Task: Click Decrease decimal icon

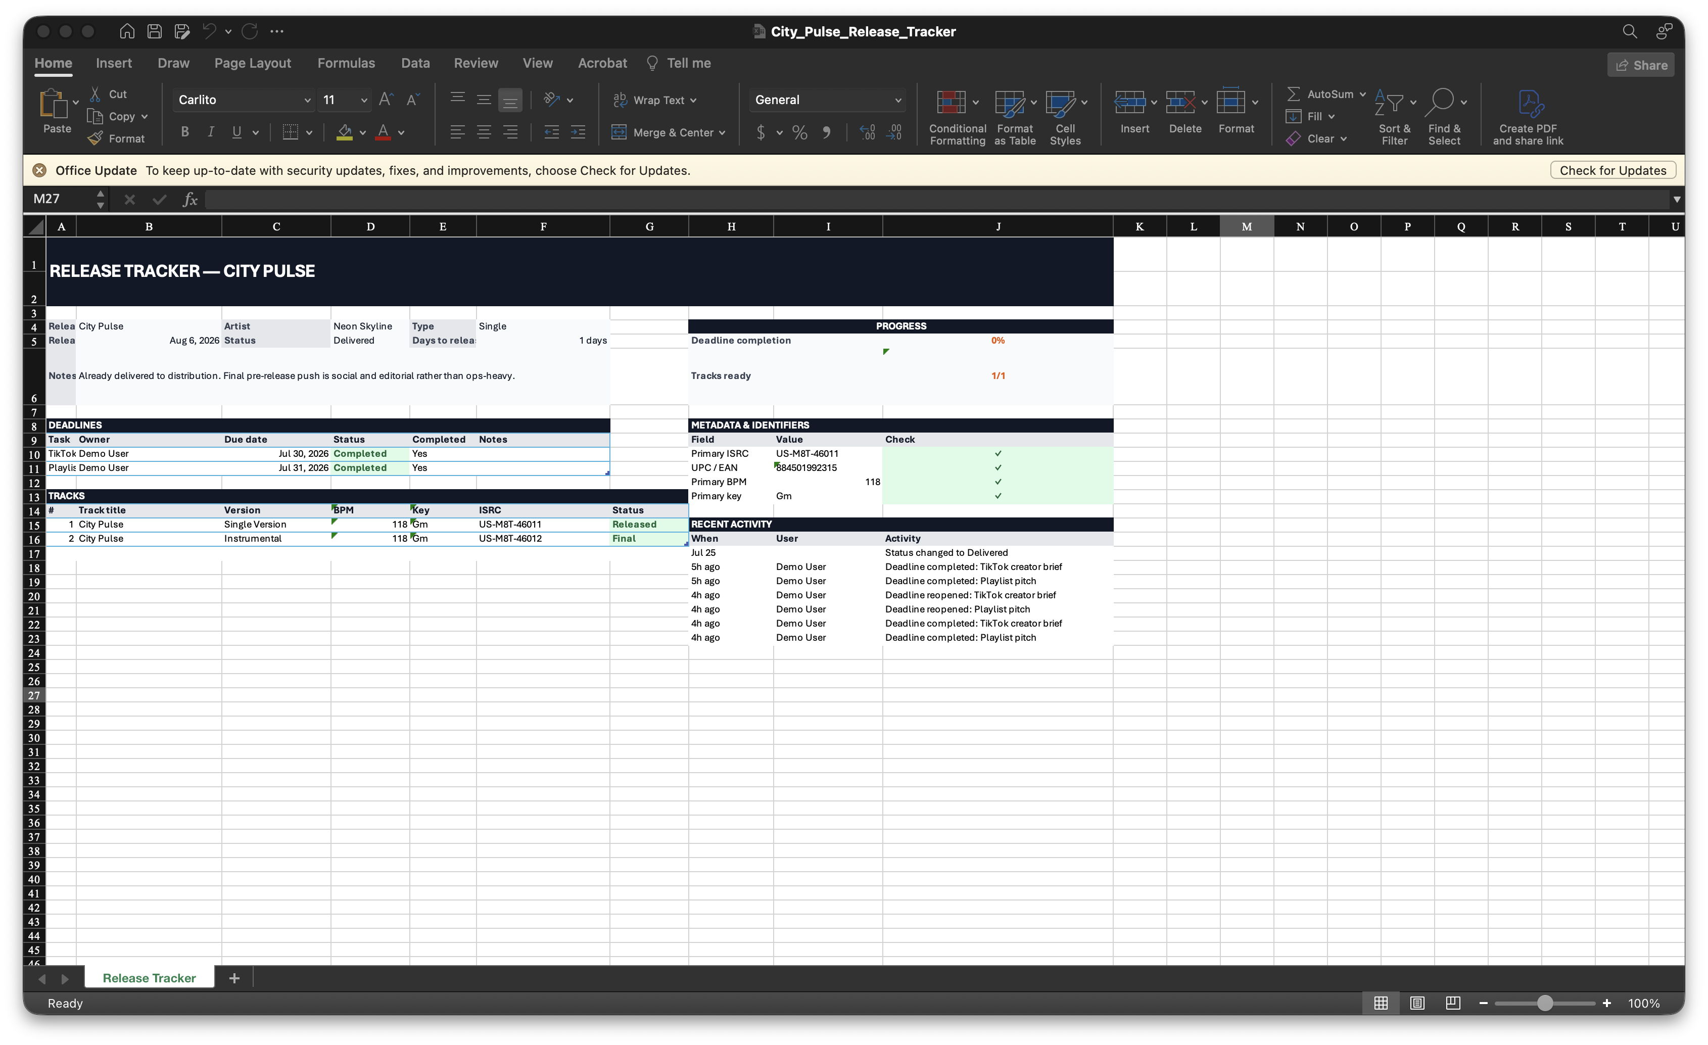Action: click(x=894, y=132)
